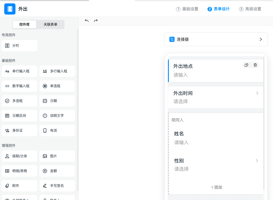Switch to the 关联表单 tab

click(x=50, y=25)
